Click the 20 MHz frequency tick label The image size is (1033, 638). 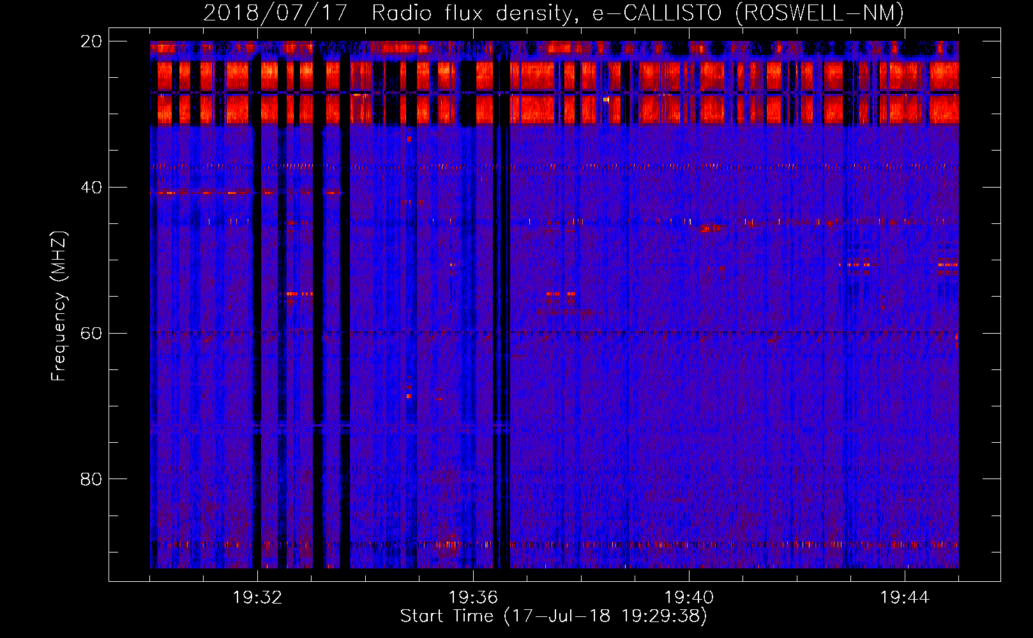(91, 41)
